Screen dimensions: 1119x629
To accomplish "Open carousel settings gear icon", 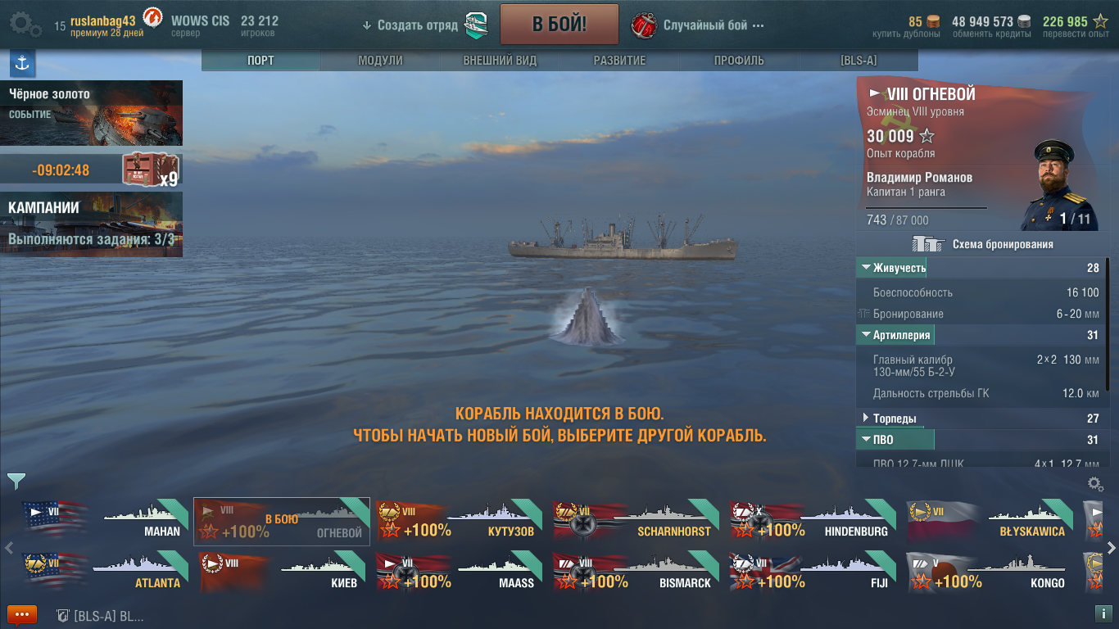I will point(1094,484).
